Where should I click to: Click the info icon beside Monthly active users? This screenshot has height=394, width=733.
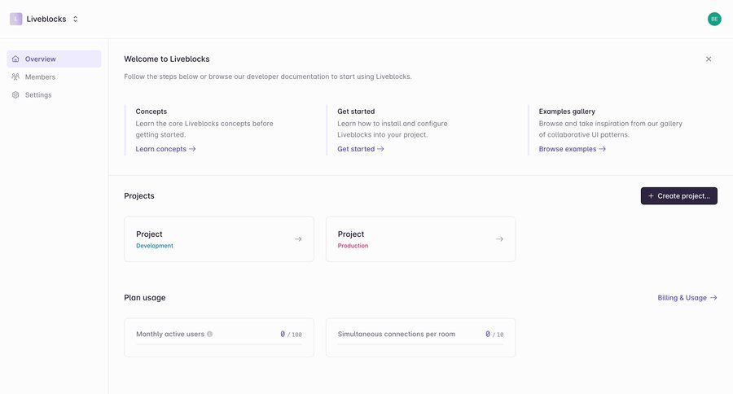coord(209,335)
